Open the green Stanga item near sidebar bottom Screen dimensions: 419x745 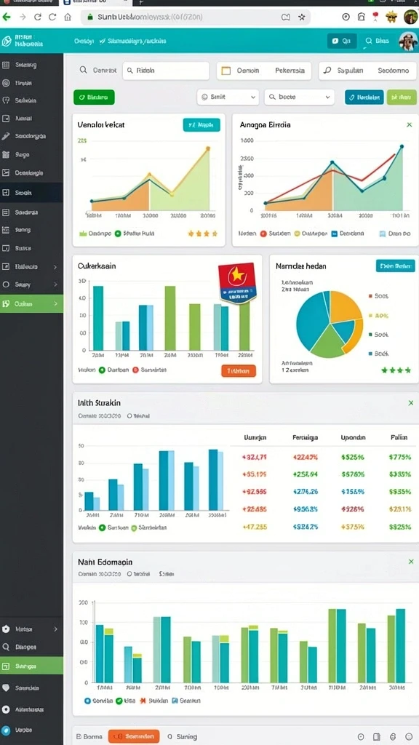point(31,666)
